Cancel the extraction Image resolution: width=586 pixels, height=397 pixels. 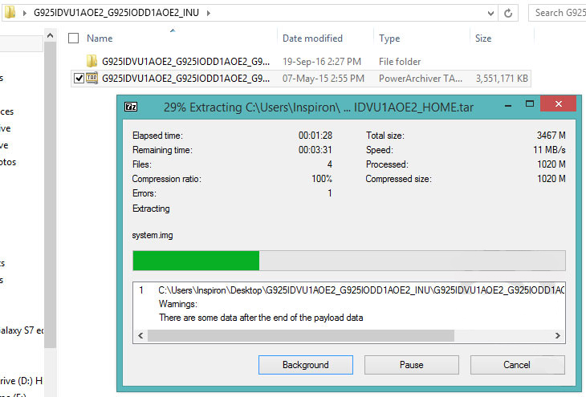pyautogui.click(x=516, y=365)
